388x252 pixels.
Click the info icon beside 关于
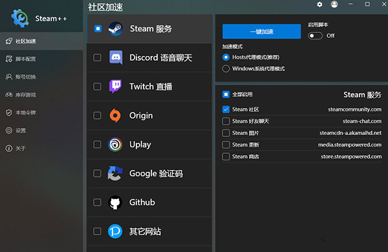pyautogui.click(x=9, y=149)
